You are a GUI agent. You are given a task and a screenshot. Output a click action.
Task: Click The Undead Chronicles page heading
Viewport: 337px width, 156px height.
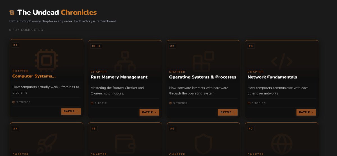coord(57,13)
